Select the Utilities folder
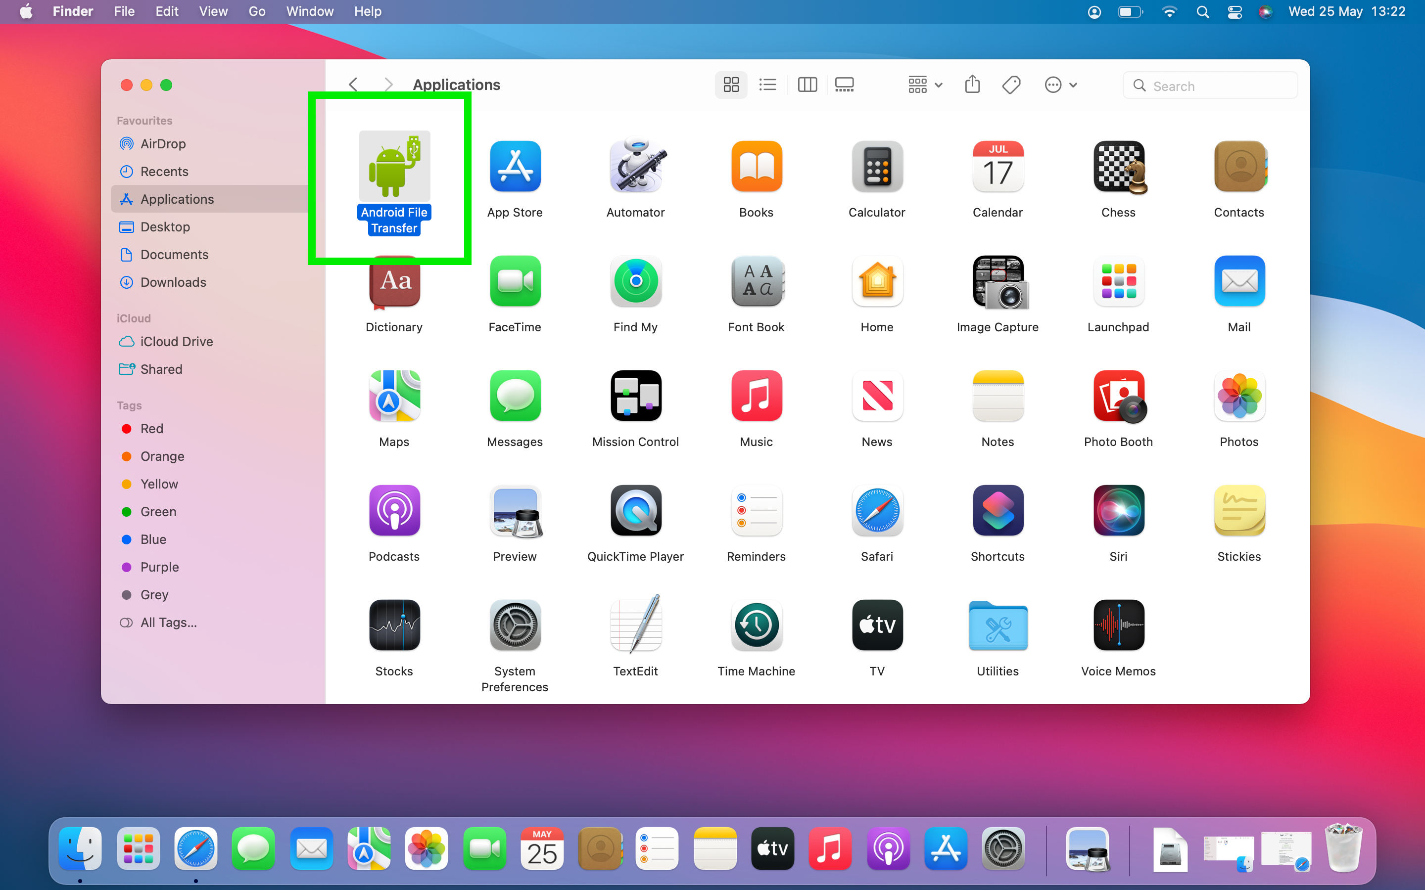The image size is (1425, 890). [x=998, y=625]
